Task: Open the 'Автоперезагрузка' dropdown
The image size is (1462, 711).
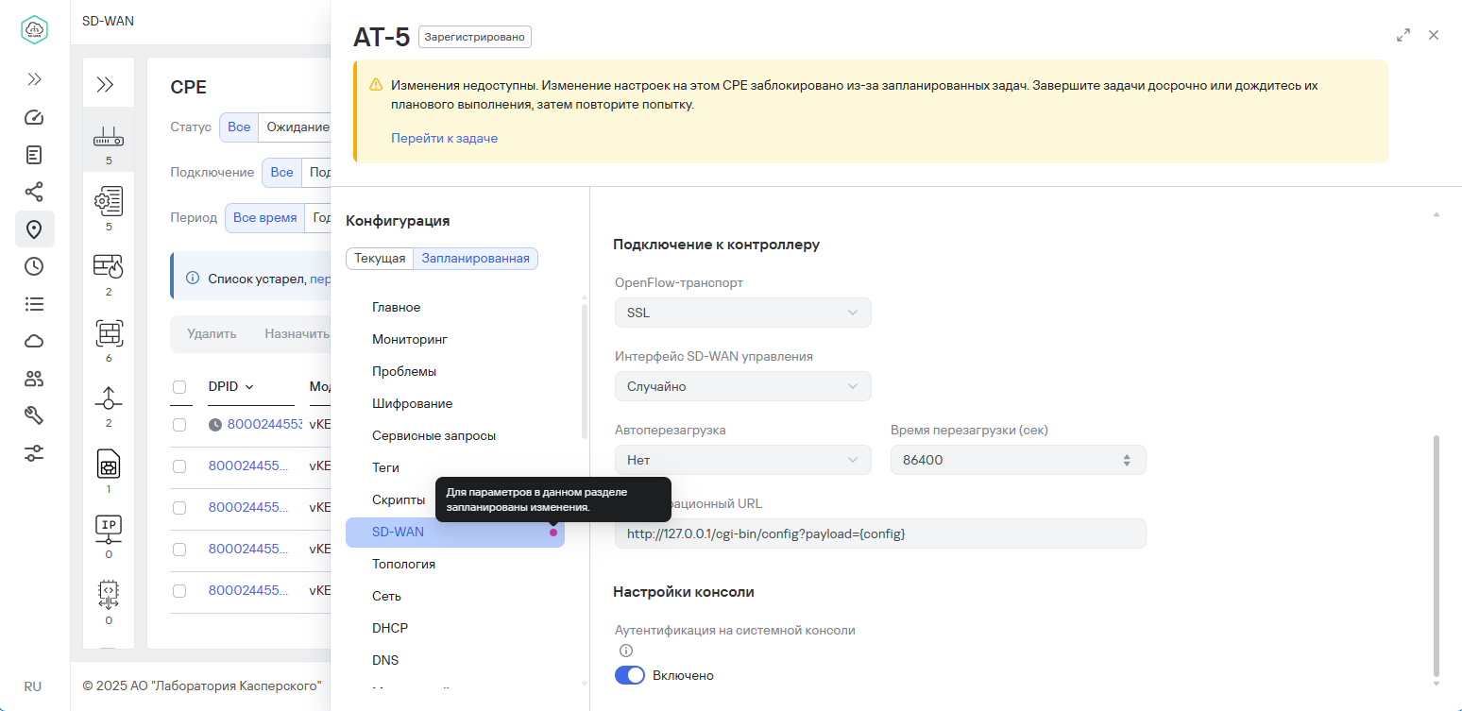Action: 742,460
